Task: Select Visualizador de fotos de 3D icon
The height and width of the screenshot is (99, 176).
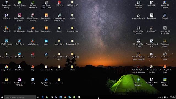Action: click(59, 17)
